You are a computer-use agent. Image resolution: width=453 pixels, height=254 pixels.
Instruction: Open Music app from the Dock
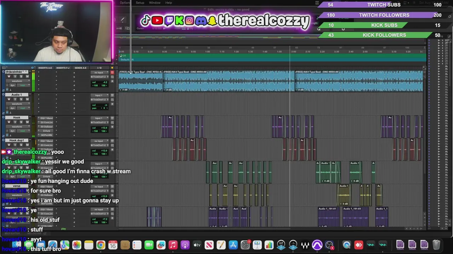coord(173,245)
